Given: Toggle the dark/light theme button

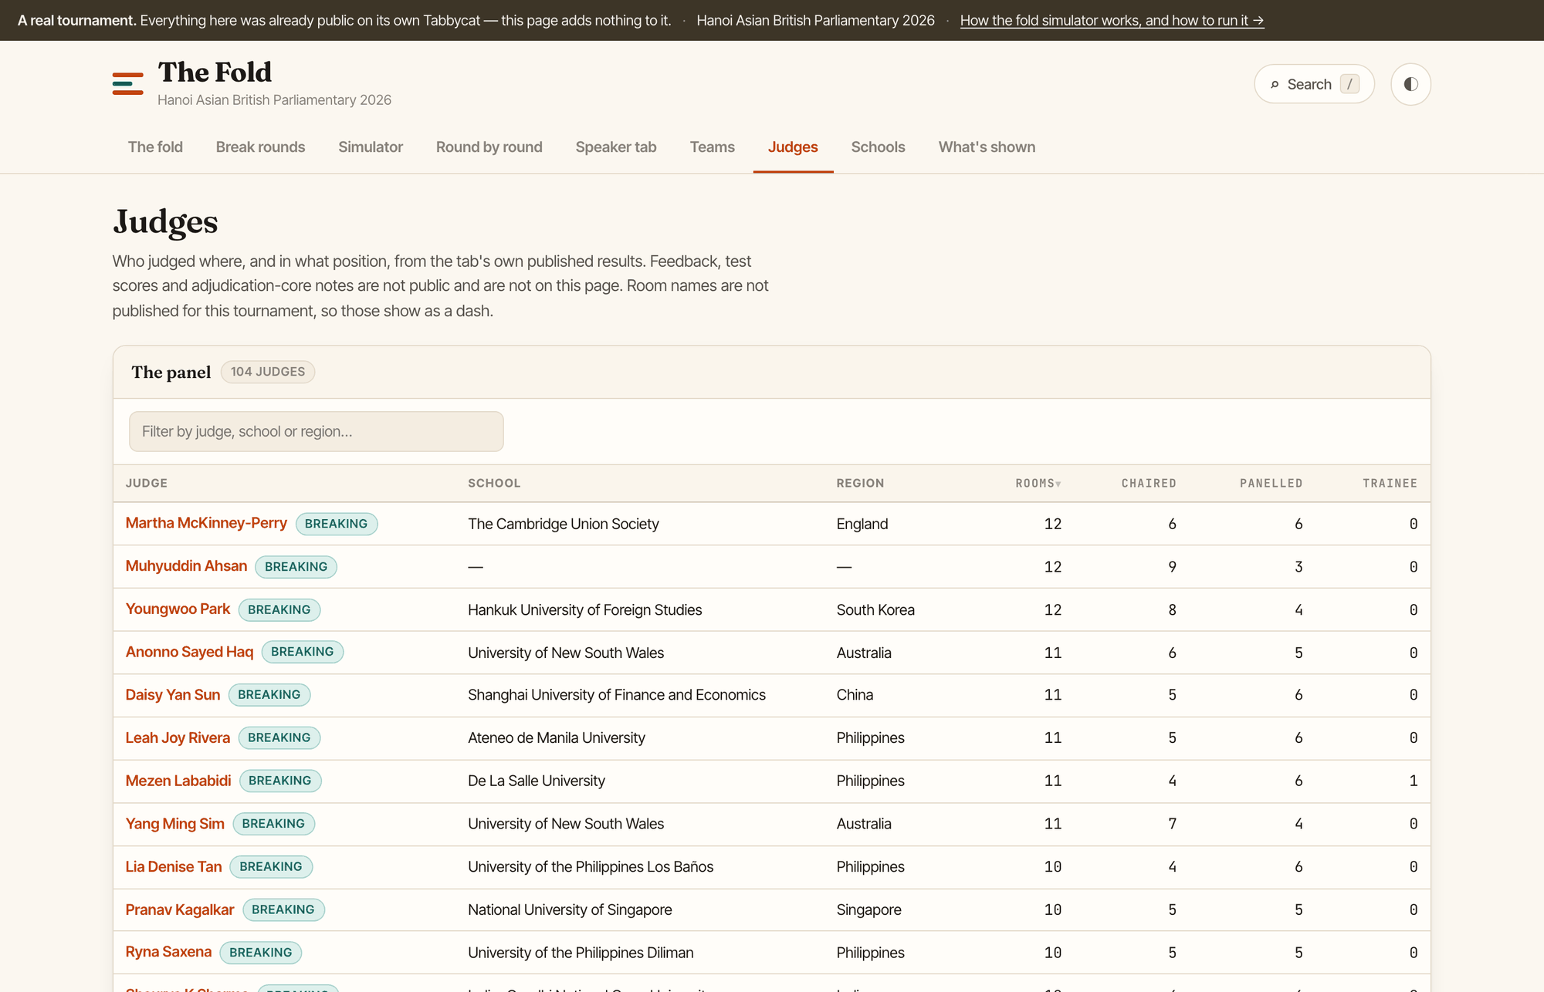Looking at the screenshot, I should (x=1410, y=84).
